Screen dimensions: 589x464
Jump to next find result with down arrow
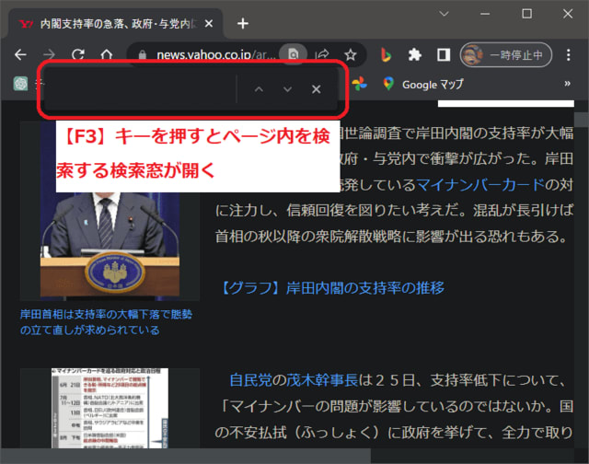click(287, 89)
